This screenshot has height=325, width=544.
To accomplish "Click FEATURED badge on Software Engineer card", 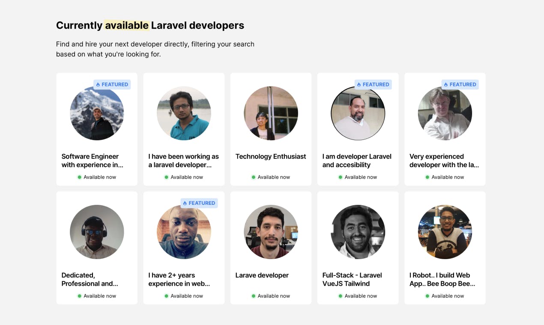I will pyautogui.click(x=112, y=85).
